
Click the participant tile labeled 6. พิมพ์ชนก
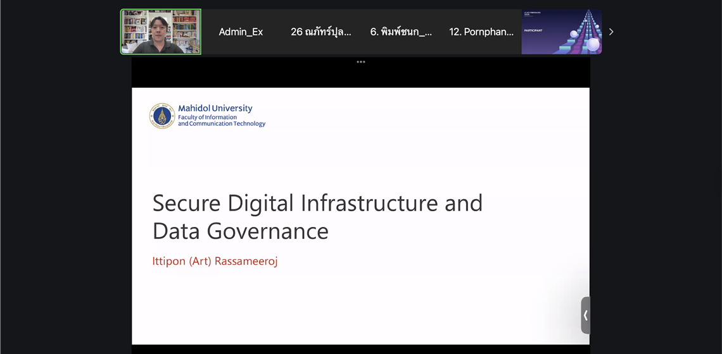[x=401, y=32]
